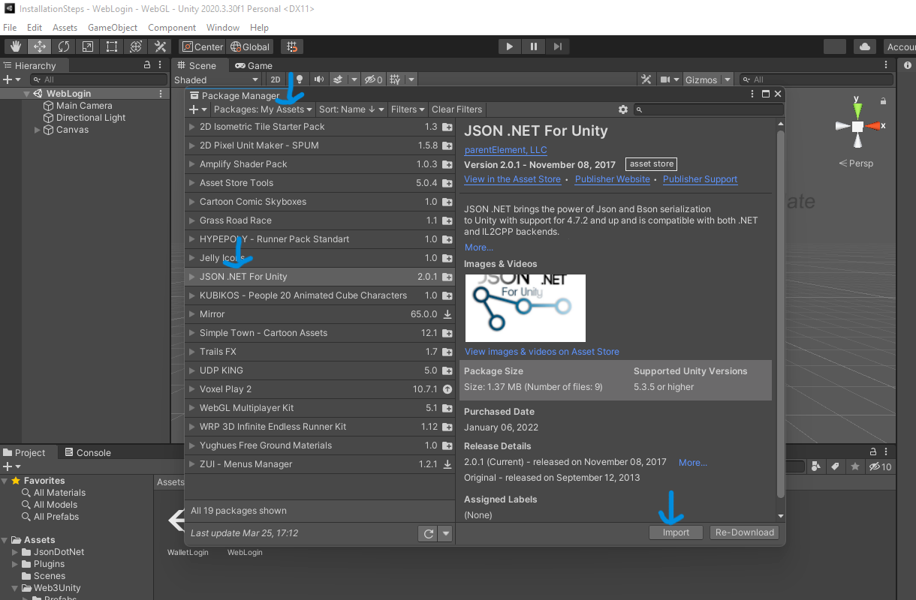Click the JSON .NET preview thumbnail
The image size is (916, 600).
pos(526,308)
